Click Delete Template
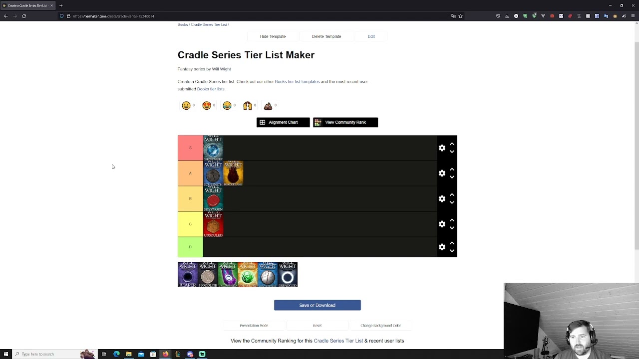639x359 pixels. click(326, 36)
